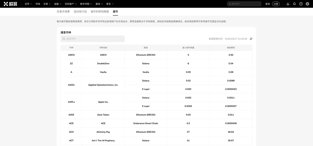Click the 0.0000023 fee for AAOIx X Layer
313x146 pixels.
(x=231, y=89)
